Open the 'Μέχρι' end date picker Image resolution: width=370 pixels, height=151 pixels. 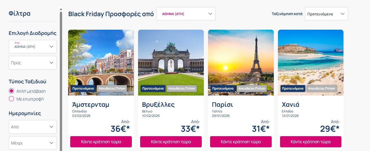click(x=33, y=143)
